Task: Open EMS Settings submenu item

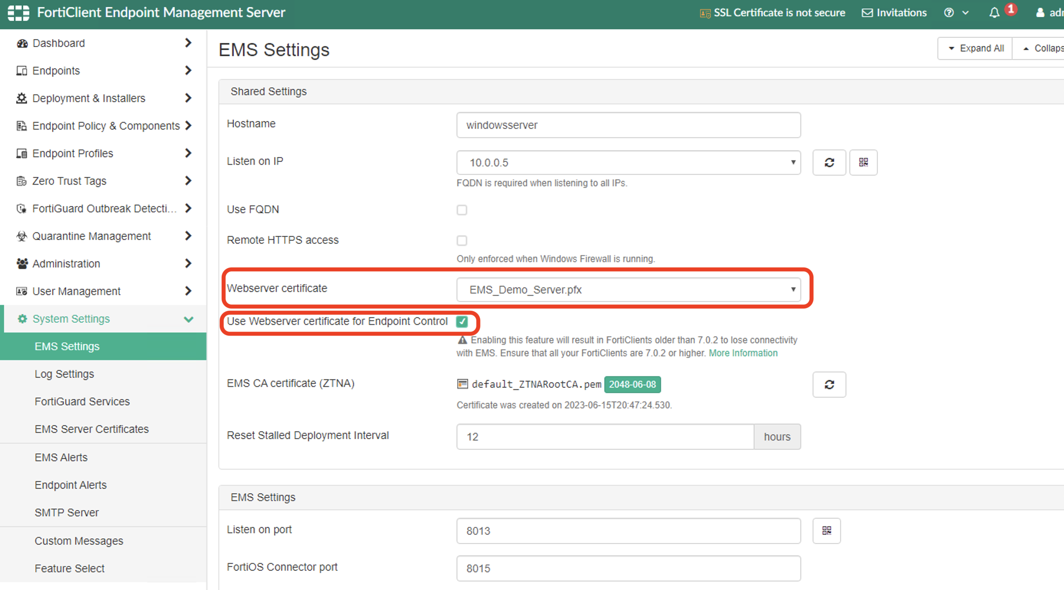Action: 103,346
